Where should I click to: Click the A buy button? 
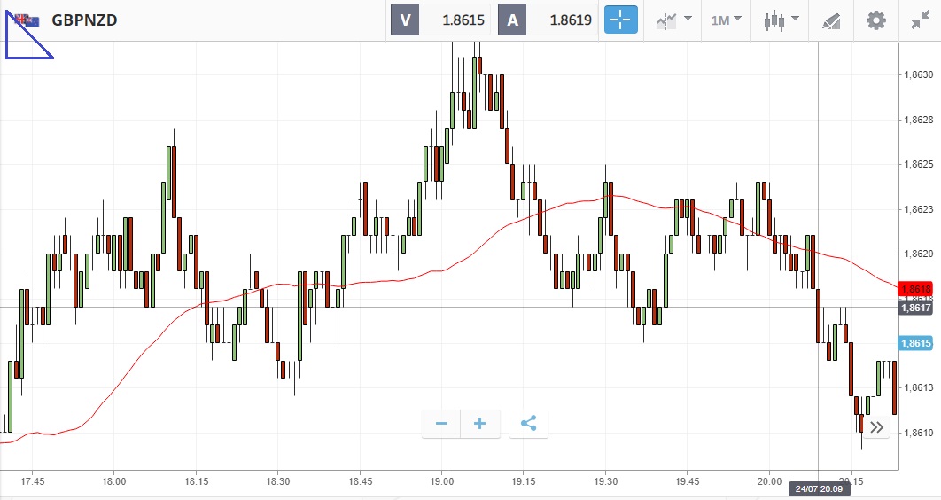click(512, 20)
